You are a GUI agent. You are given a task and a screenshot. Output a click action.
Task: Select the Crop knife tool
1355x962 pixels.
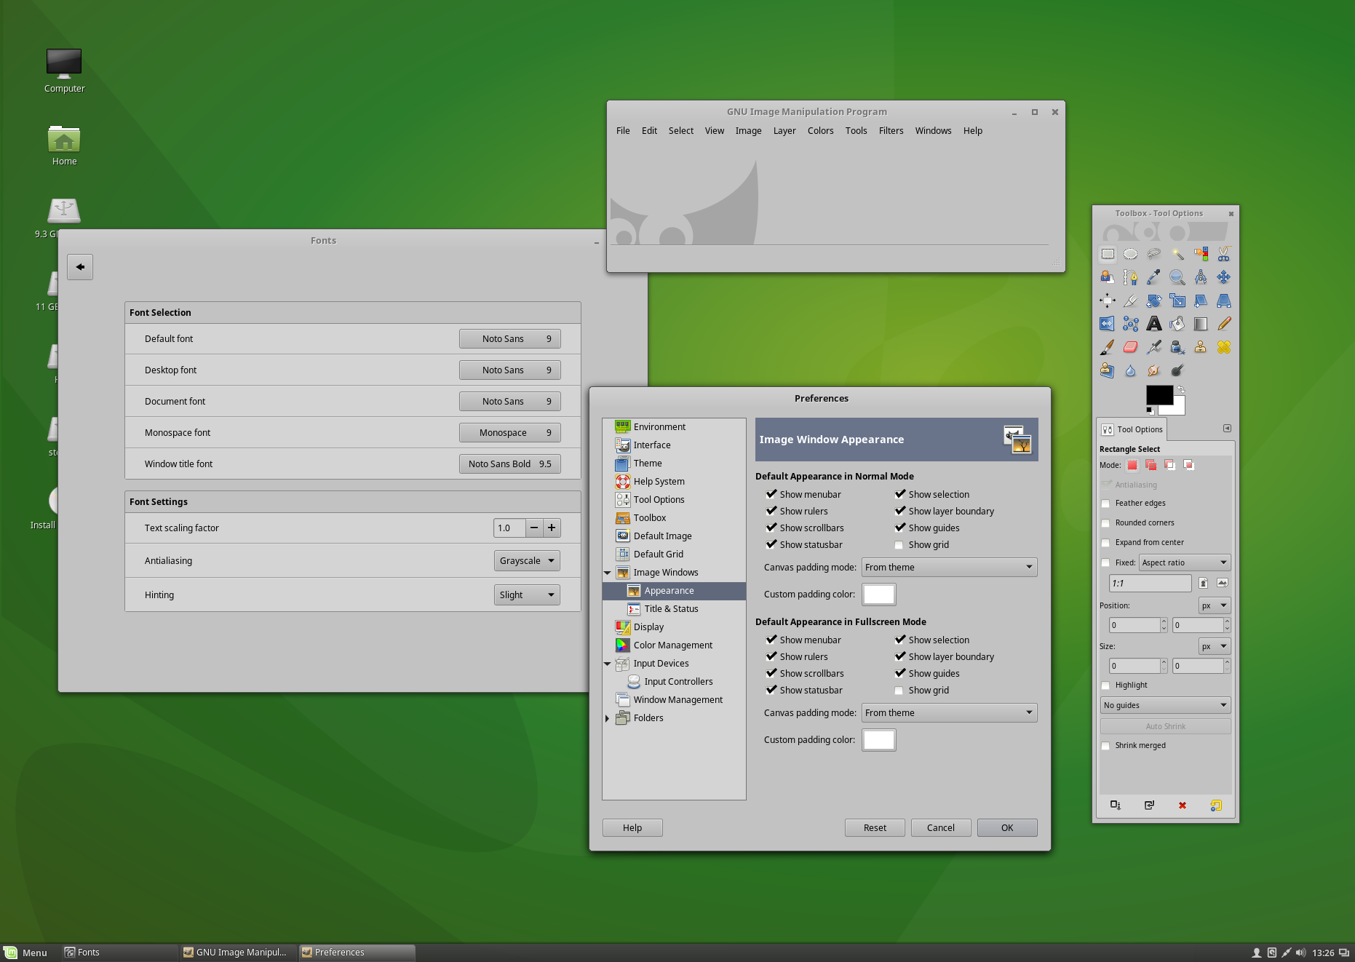[1131, 301]
